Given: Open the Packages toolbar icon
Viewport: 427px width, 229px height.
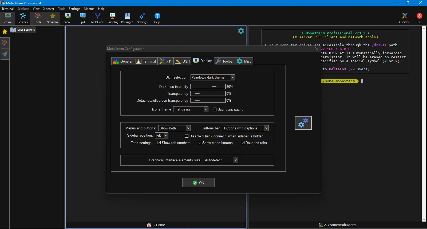Looking at the screenshot, I should tap(127, 18).
